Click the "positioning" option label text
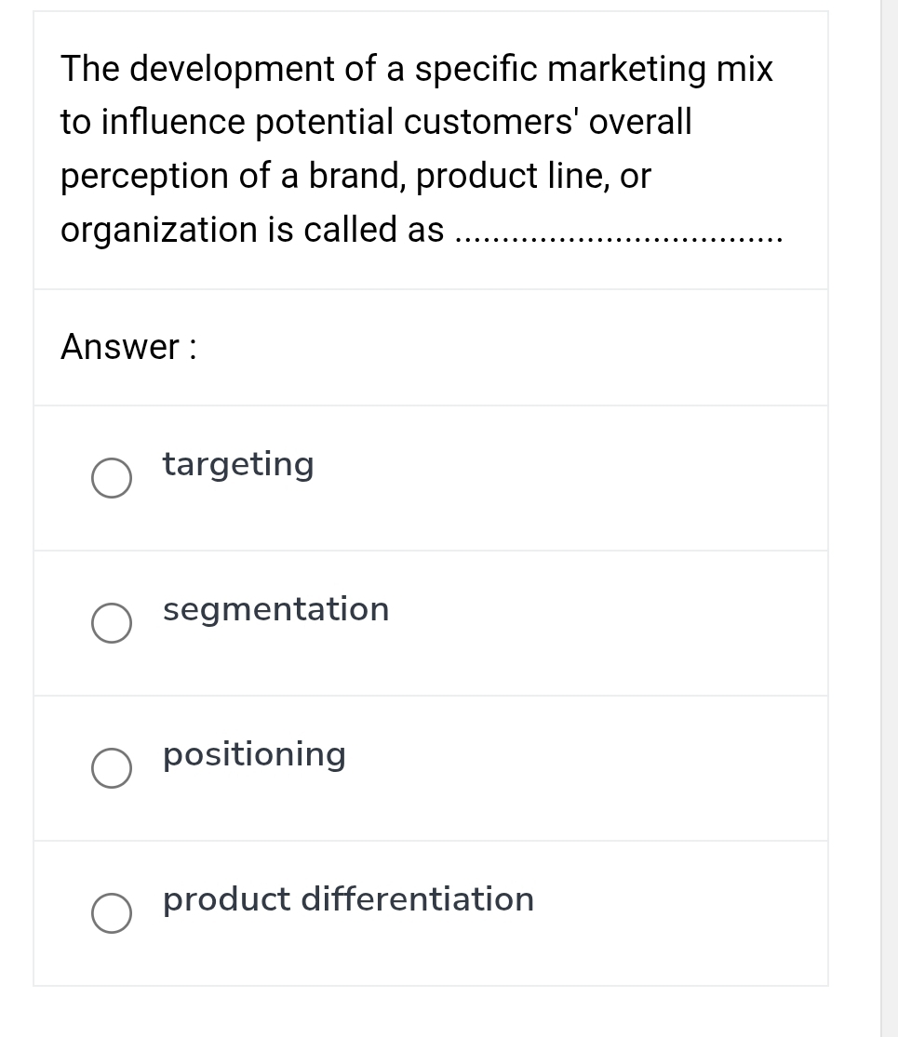 point(254,754)
